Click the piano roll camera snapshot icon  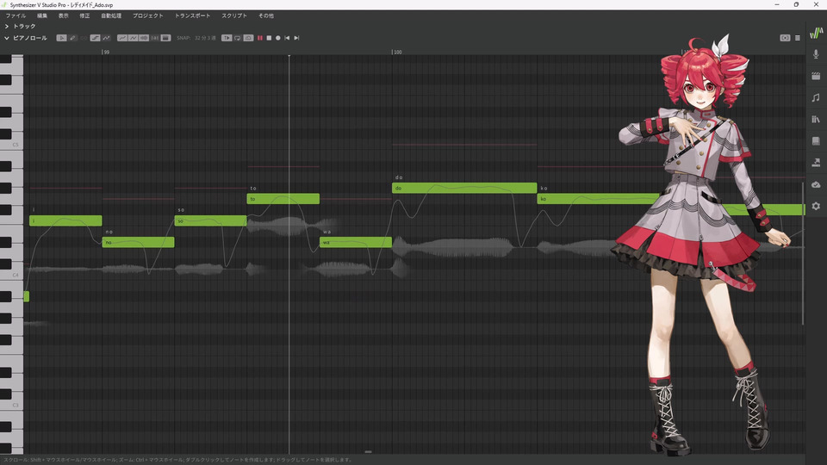coord(785,38)
